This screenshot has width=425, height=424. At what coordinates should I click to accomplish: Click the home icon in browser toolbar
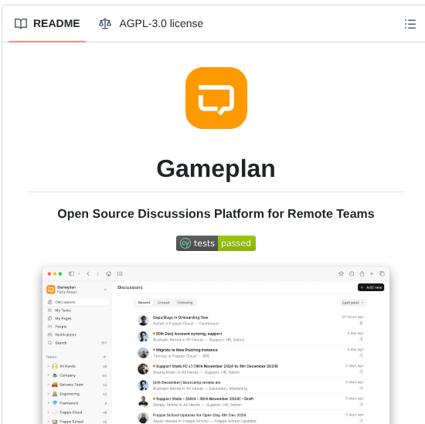[109, 273]
